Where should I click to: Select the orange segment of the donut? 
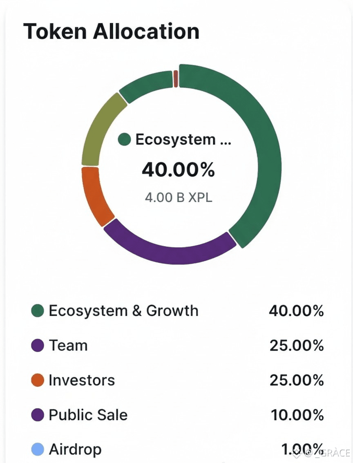coord(95,195)
